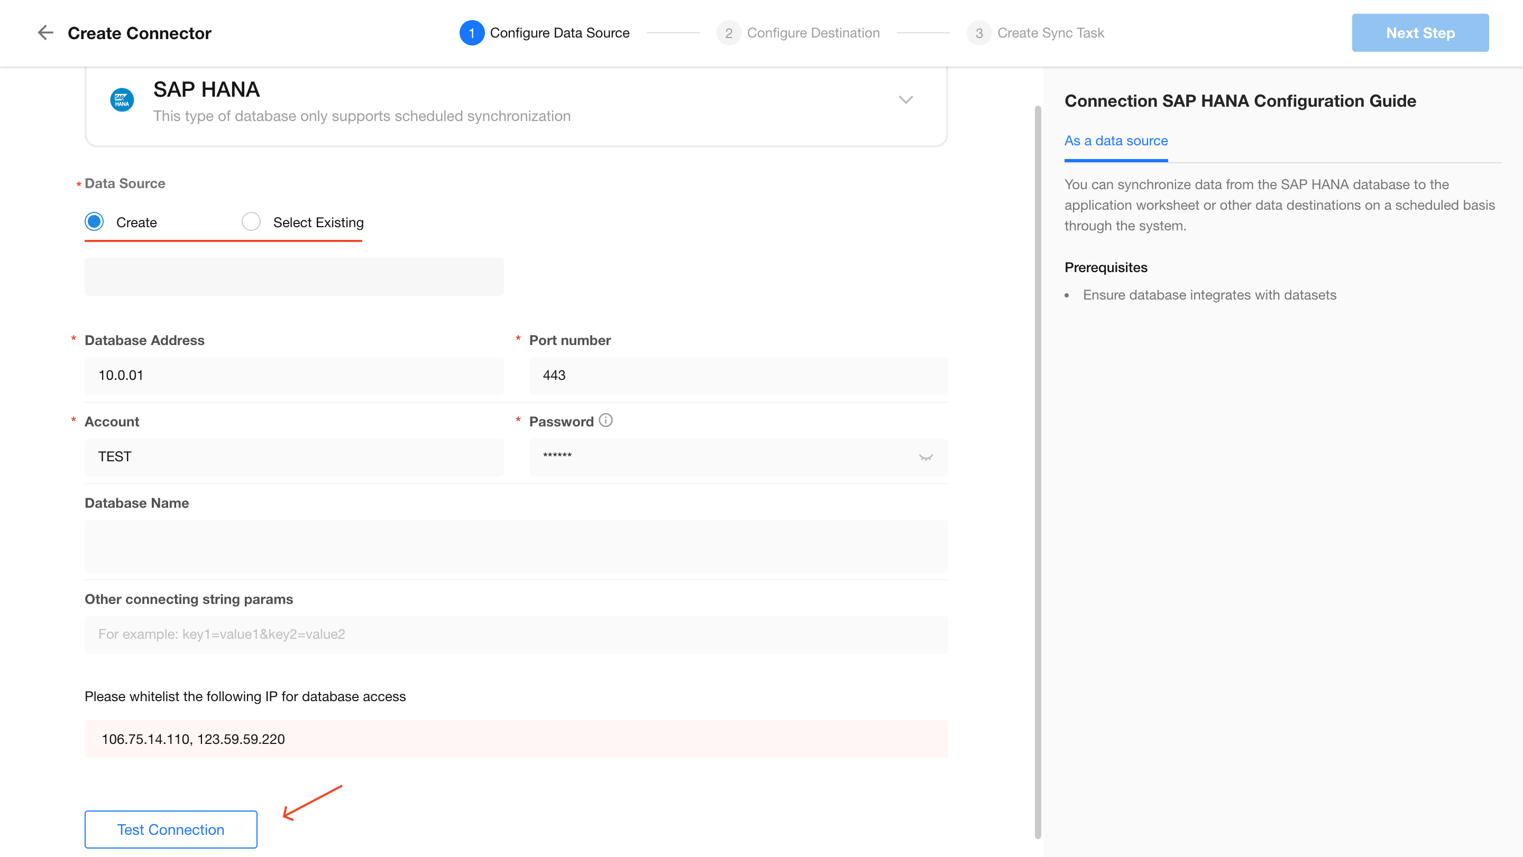Click the Next Step button
This screenshot has width=1523, height=857.
coord(1419,33)
